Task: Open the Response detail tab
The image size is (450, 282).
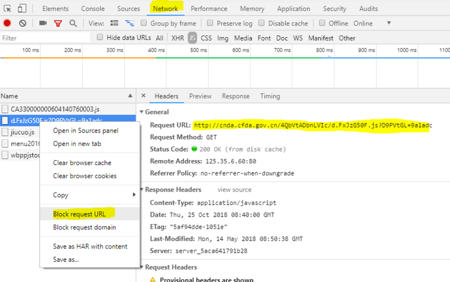Action: click(236, 96)
